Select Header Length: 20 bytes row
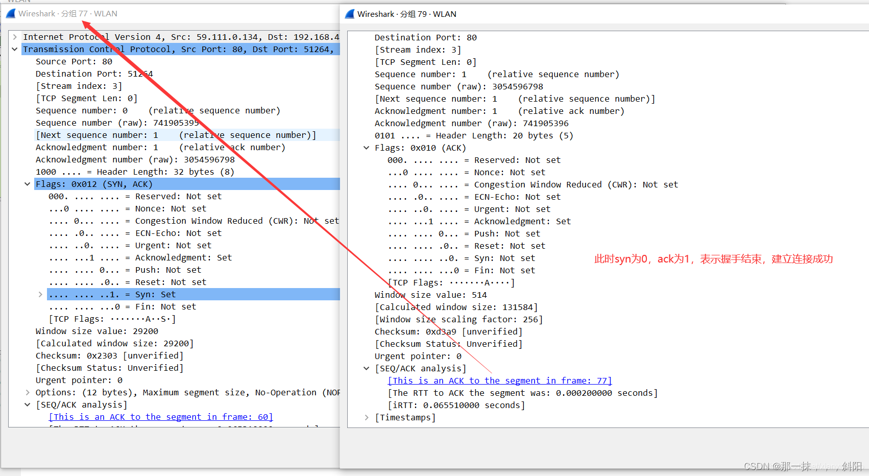The height and width of the screenshot is (476, 869). [x=474, y=135]
